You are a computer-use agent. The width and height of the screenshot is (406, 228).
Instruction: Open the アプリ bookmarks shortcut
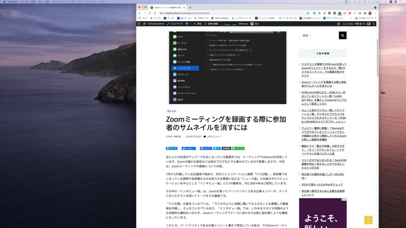[143, 18]
